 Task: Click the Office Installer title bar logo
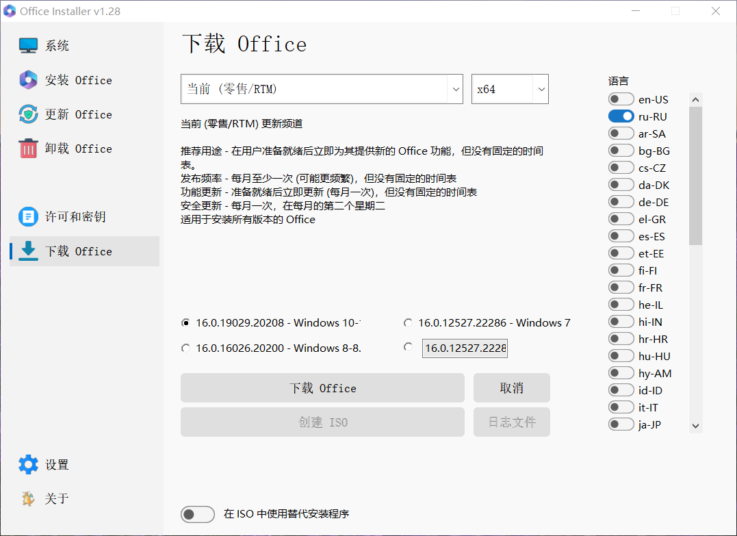(10, 11)
